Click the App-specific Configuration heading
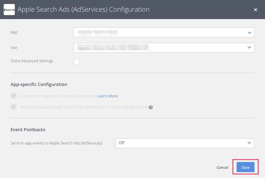The image size is (265, 178). [x=39, y=84]
